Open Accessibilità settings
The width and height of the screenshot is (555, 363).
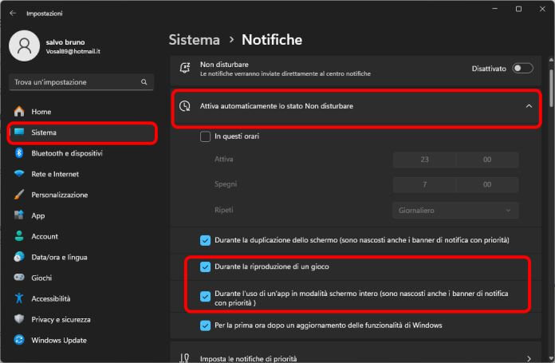click(x=82, y=298)
